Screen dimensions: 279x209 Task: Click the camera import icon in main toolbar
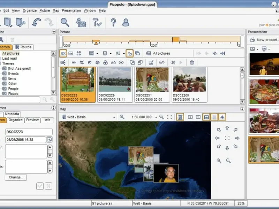81,23
